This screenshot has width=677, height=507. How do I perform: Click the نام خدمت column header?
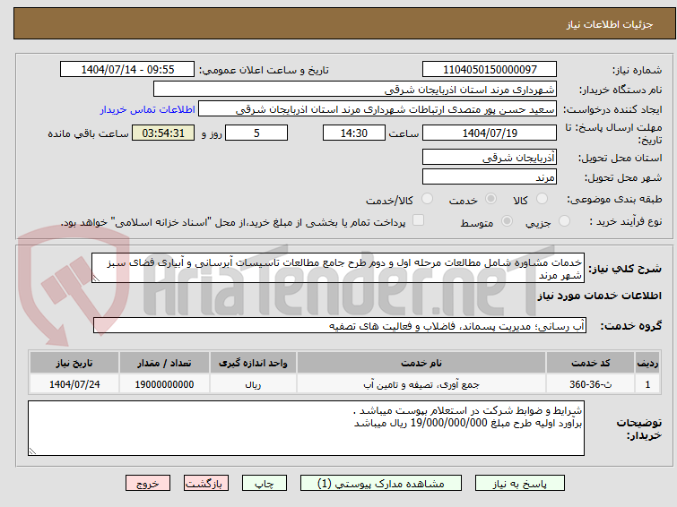click(421, 363)
